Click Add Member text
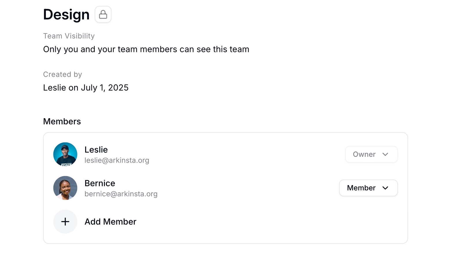Image resolution: width=462 pixels, height=260 pixels. (x=110, y=222)
